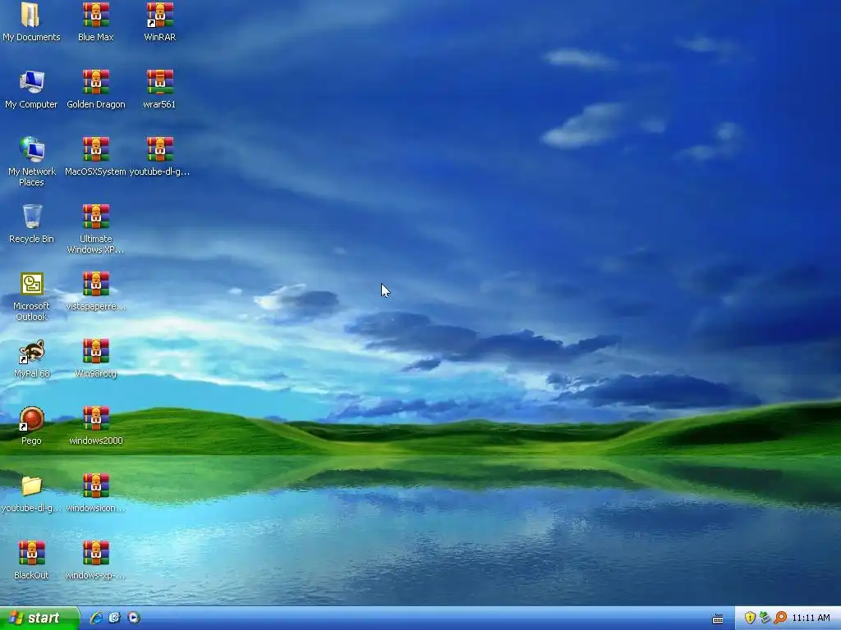Launch the Microsoft Outlook icon
841x630 pixels.
32,284
